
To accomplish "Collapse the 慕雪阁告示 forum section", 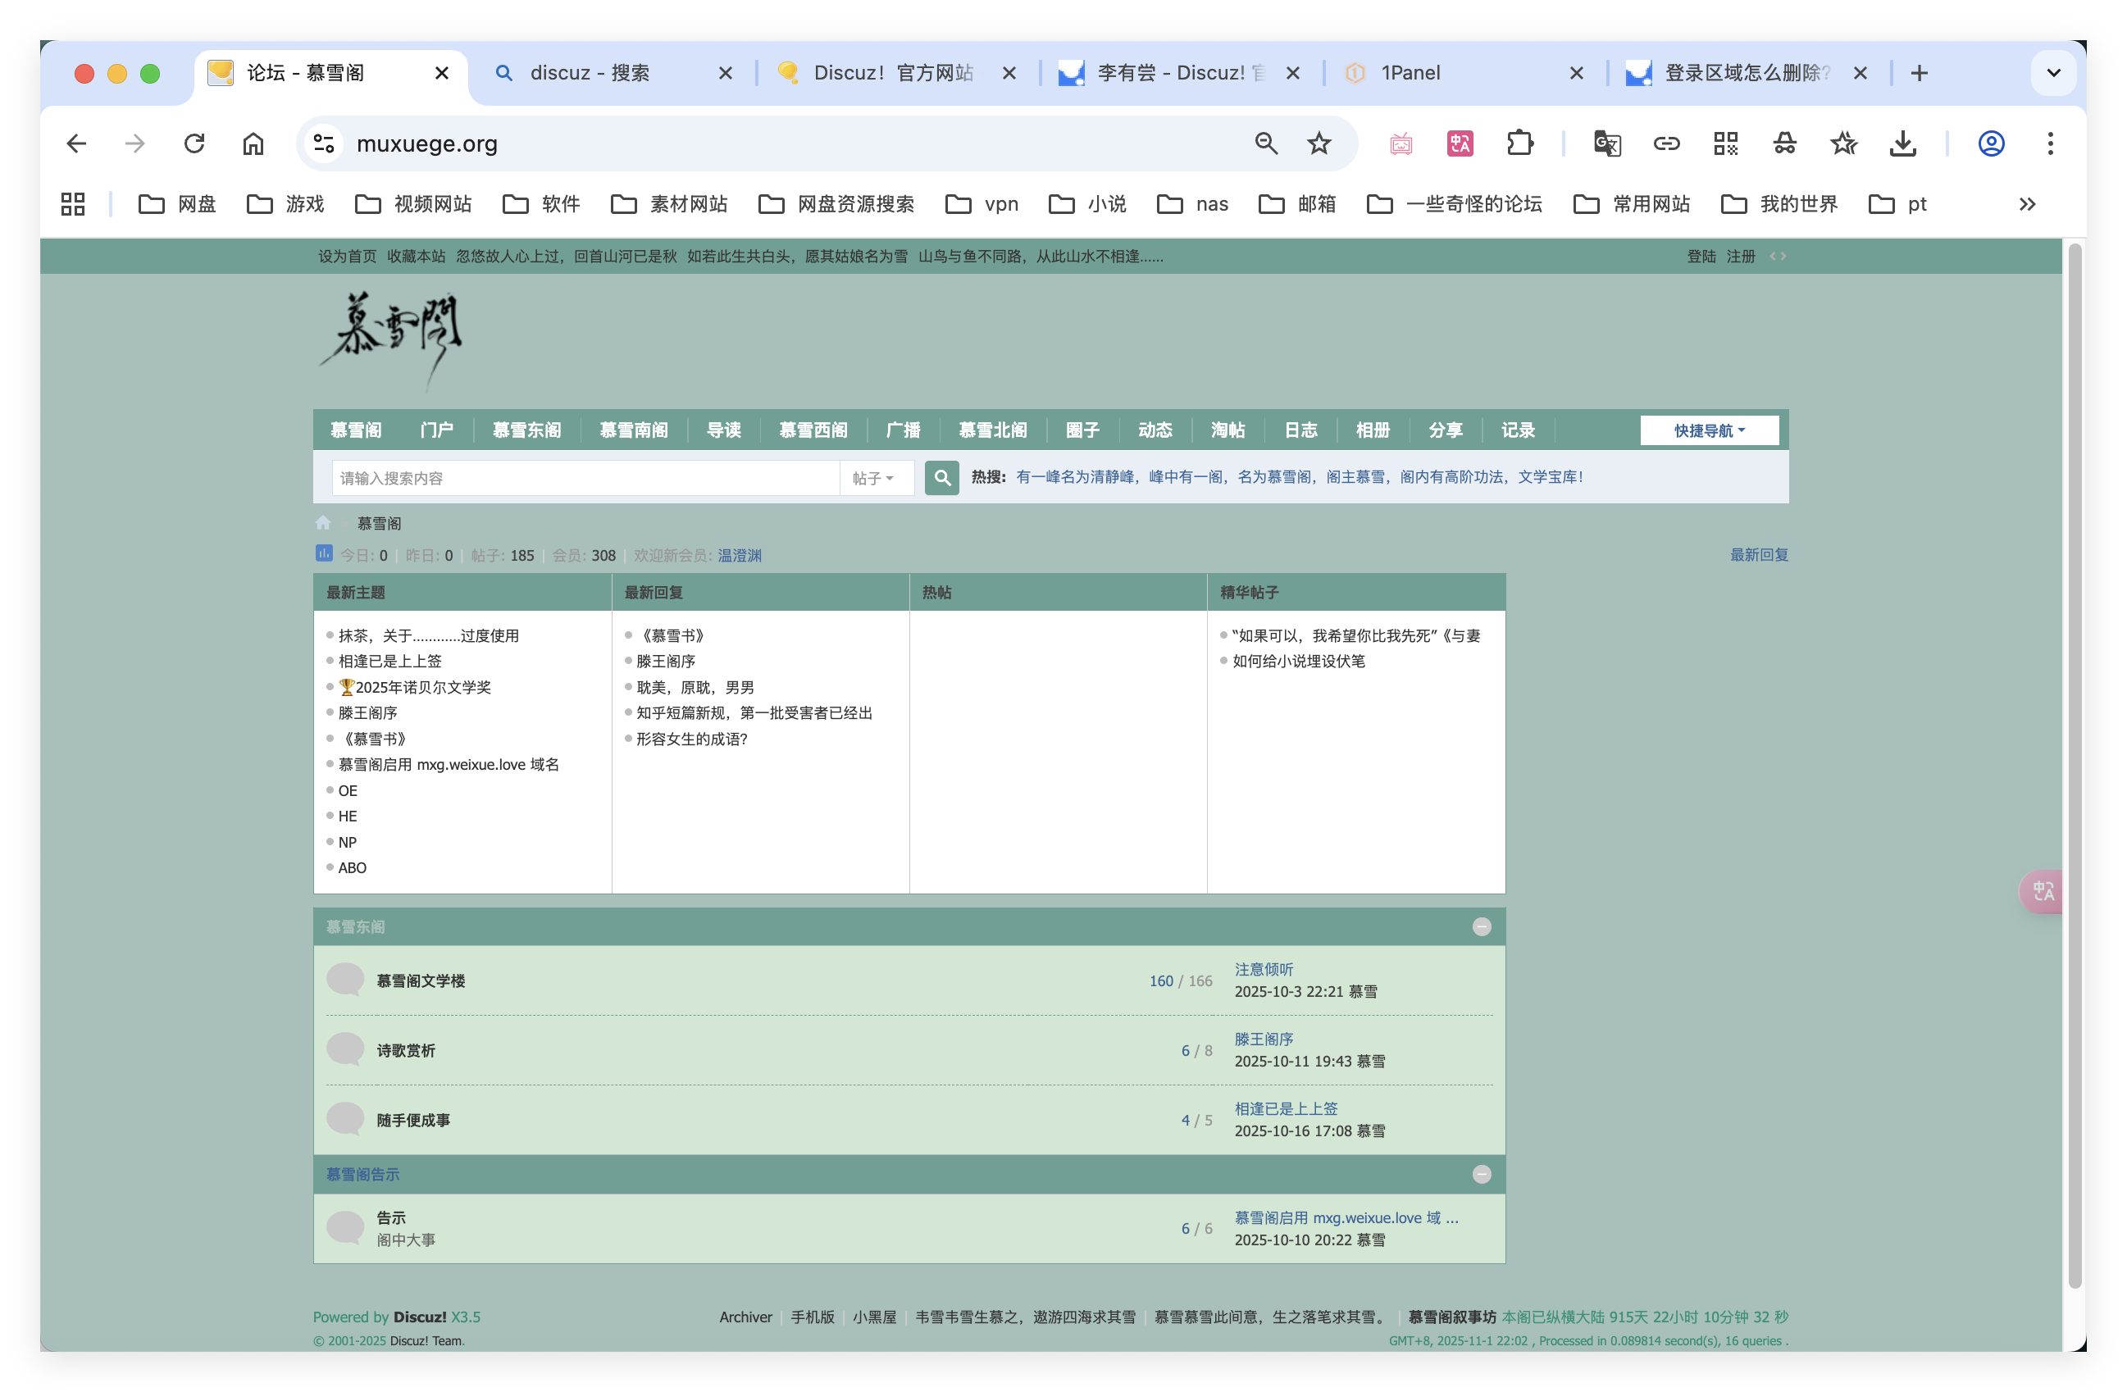I will coord(1481,1174).
